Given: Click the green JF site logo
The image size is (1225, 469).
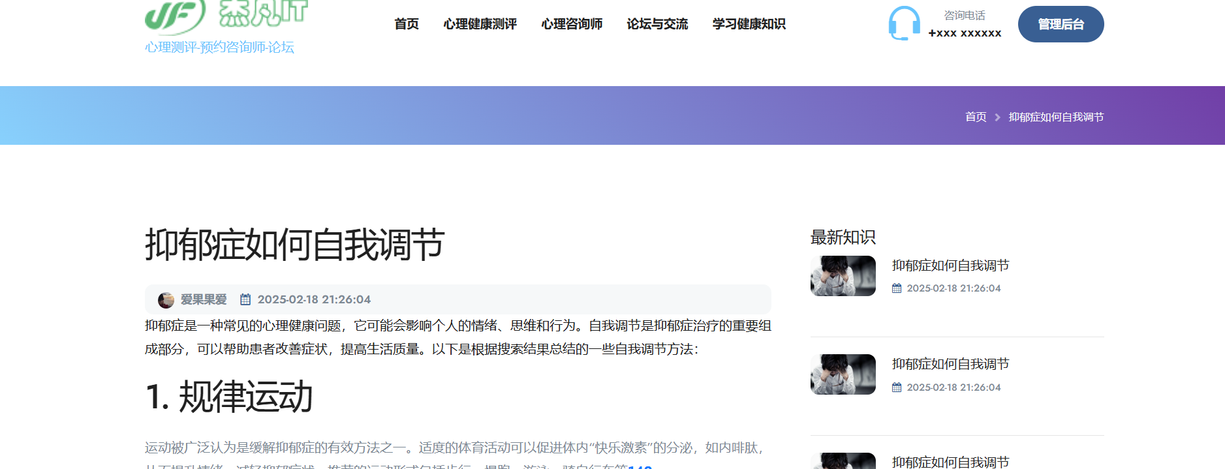Looking at the screenshot, I should [x=226, y=17].
